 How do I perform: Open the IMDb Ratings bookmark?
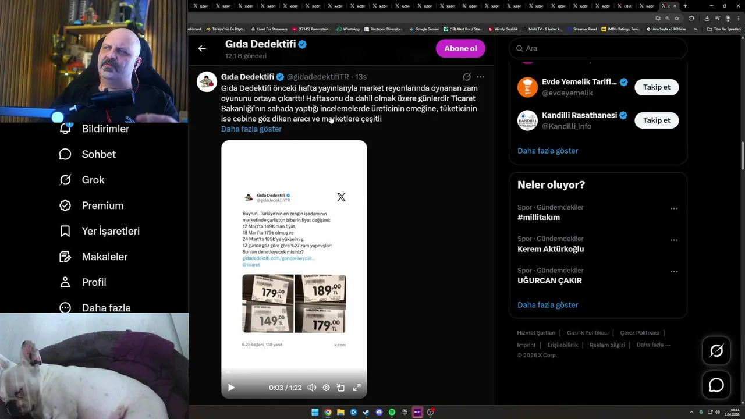(621, 29)
